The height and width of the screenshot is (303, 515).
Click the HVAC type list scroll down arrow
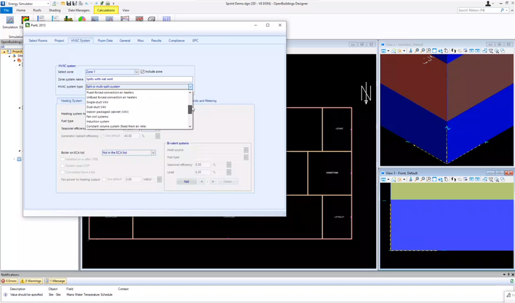click(x=190, y=127)
